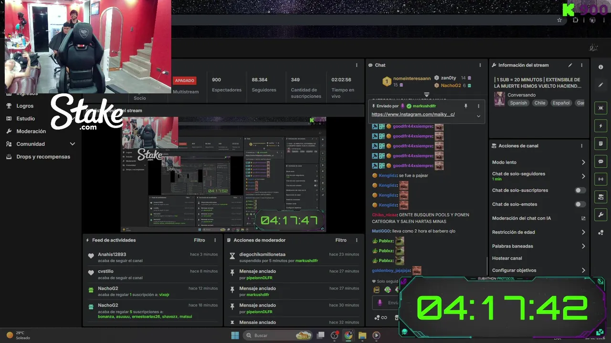Open the Windows Start menu
This screenshot has height=343, width=611.
[235, 335]
